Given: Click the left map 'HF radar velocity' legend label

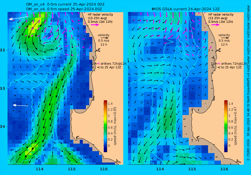Looking at the screenshot, I should pos(100,14).
